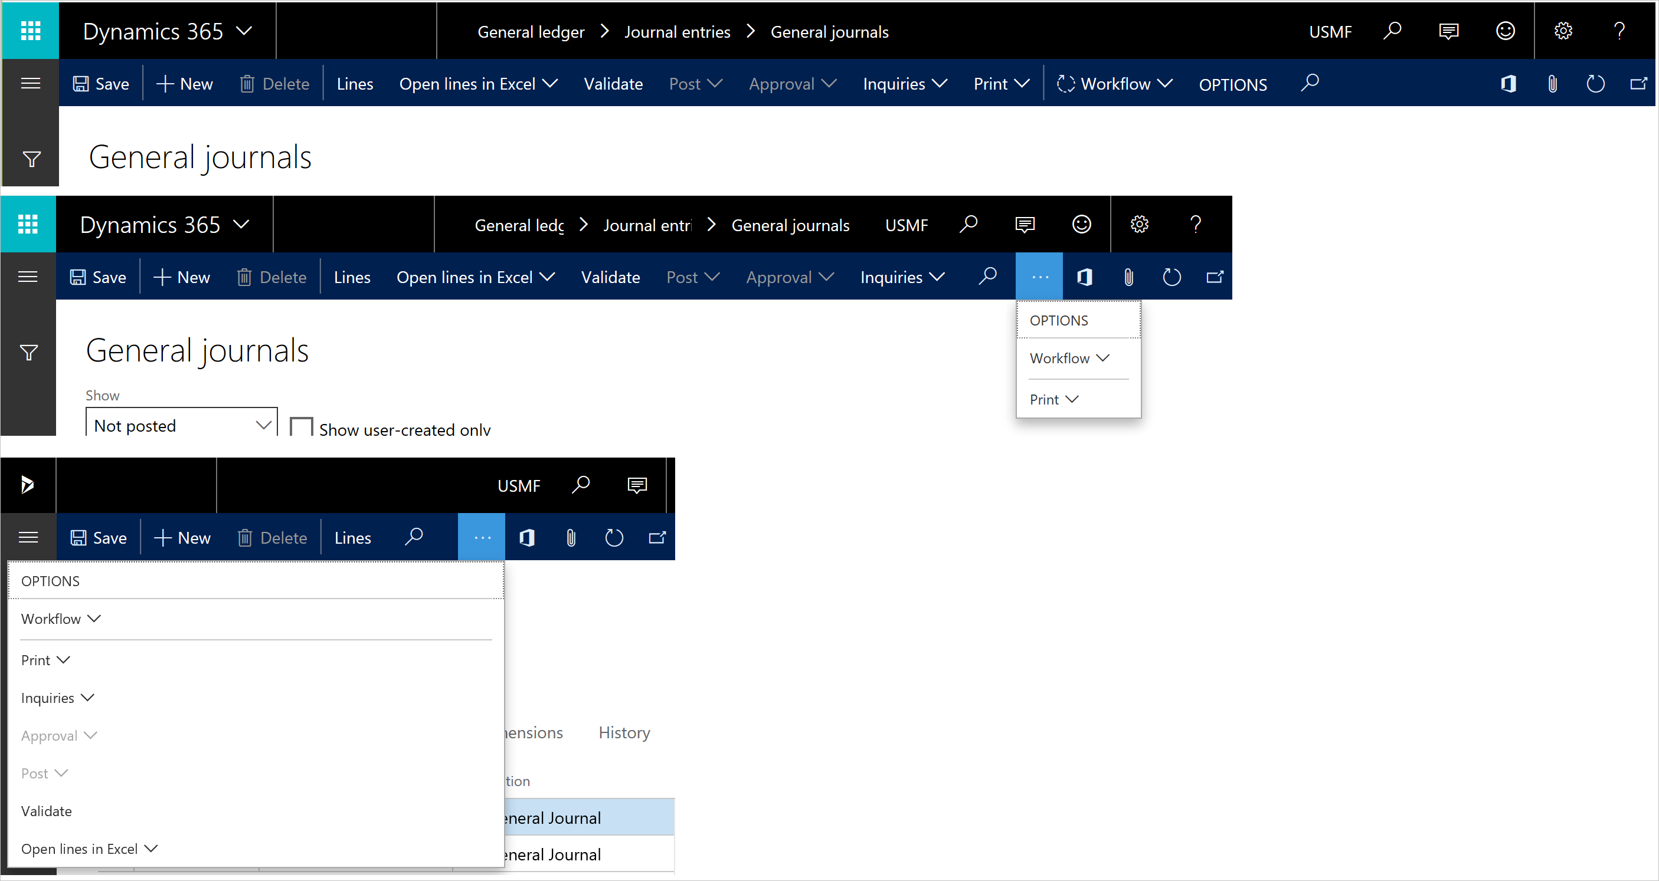
Task: Toggle hamburger navigation menu in top screenshot
Action: pyautogui.click(x=30, y=83)
